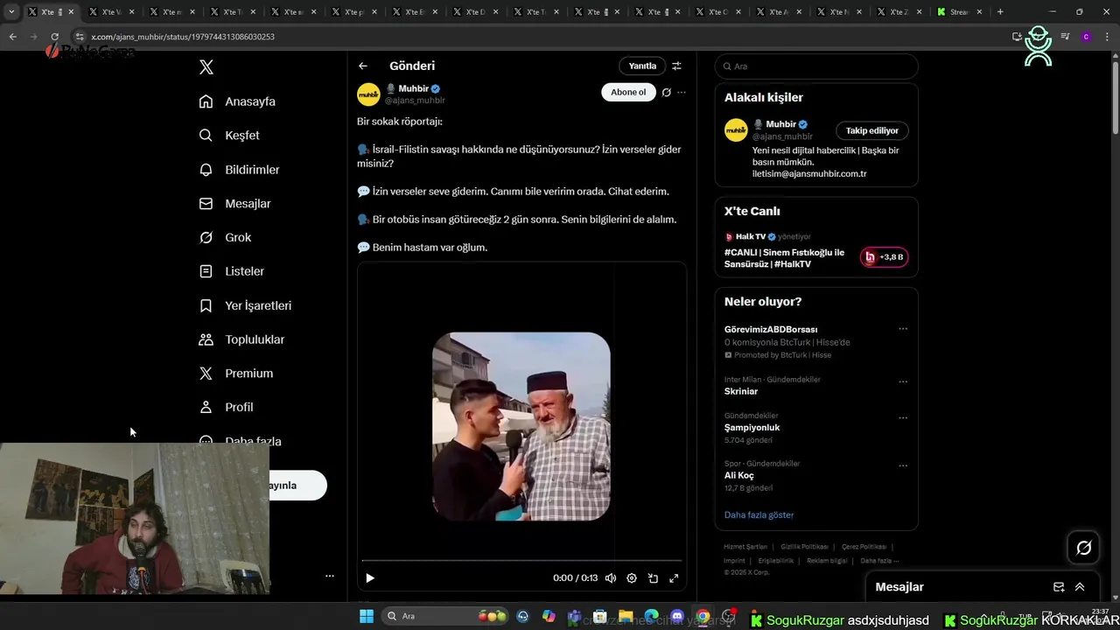Screen dimensions: 1120x630
Task: Click Daha fazla göster link
Action: [759, 514]
